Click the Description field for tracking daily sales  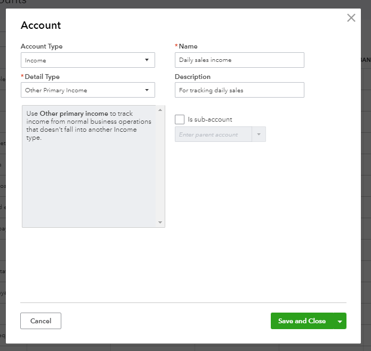coord(239,90)
